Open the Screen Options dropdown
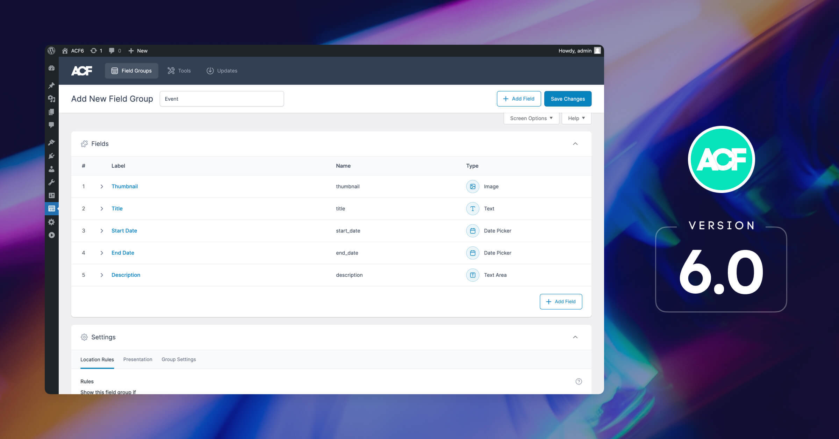Viewport: 839px width, 439px height. tap(531, 118)
